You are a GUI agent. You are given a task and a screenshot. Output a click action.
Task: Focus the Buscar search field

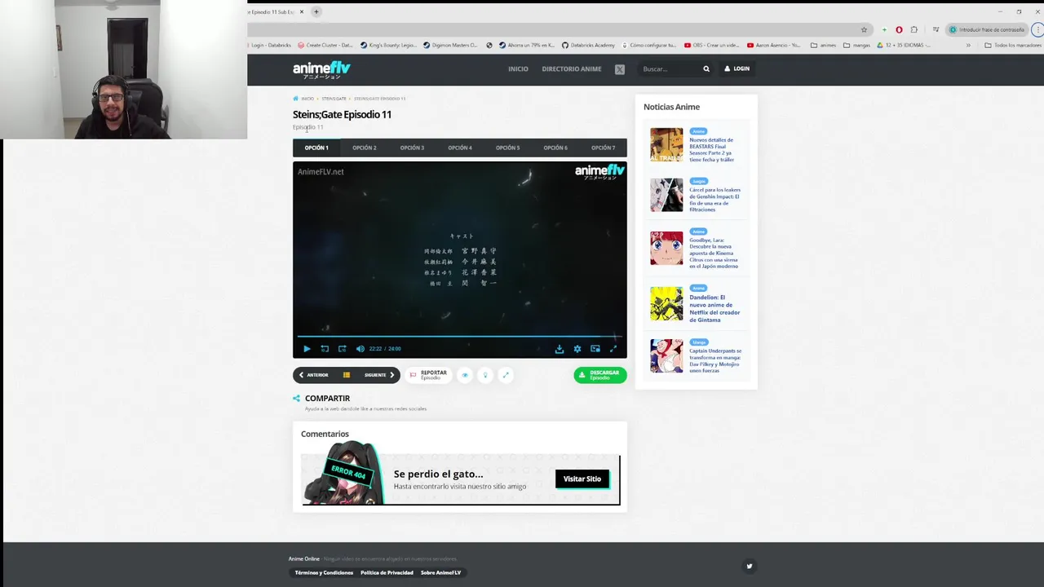670,69
